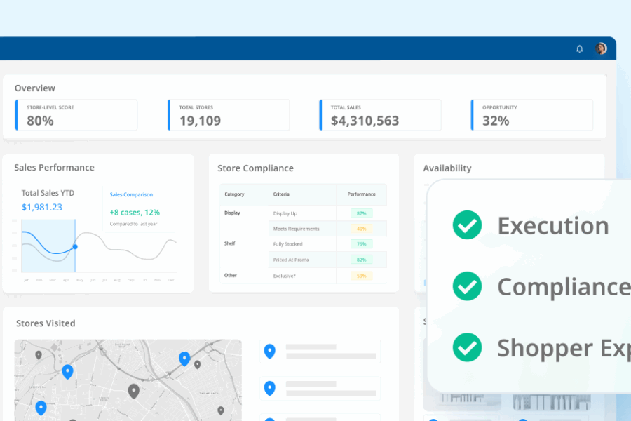The image size is (631, 421).
Task: Open the Store-Level Score 80% card
Action: [x=76, y=115]
